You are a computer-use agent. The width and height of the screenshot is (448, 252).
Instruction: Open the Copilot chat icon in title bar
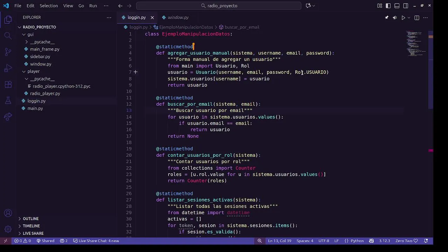[x=308, y=6]
